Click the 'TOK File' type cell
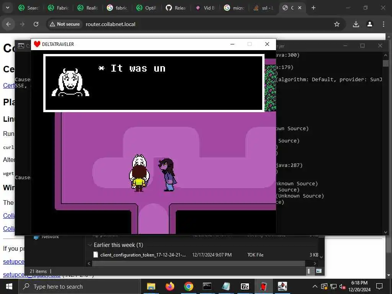This screenshot has width=392, height=294. point(255,255)
